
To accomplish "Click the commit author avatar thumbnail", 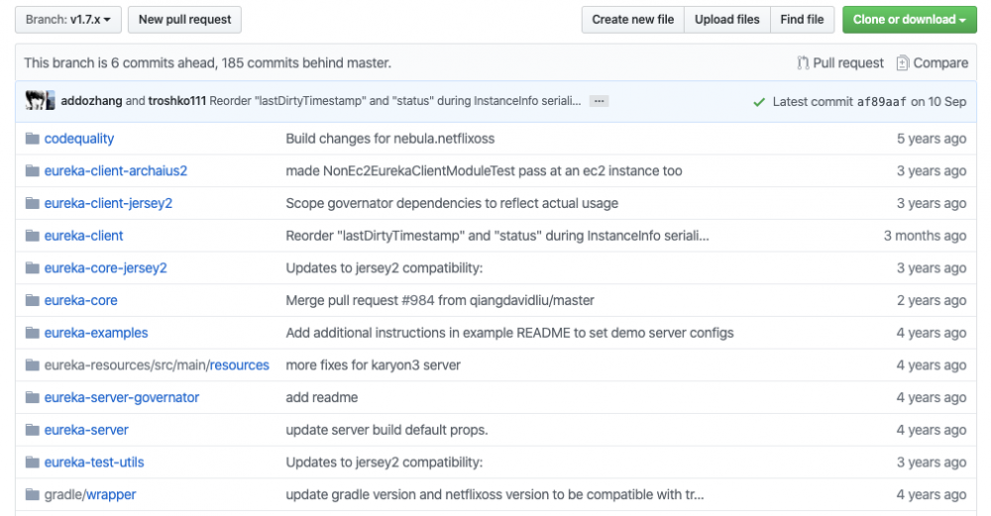I will click(x=40, y=101).
